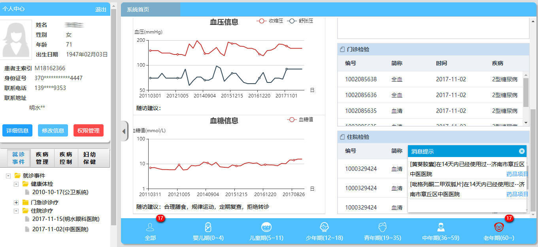Image resolution: width=538 pixels, height=247 pixels.
Task: Toggle 收缩压 series in blood pressure legend
Action: pyautogui.click(x=270, y=21)
